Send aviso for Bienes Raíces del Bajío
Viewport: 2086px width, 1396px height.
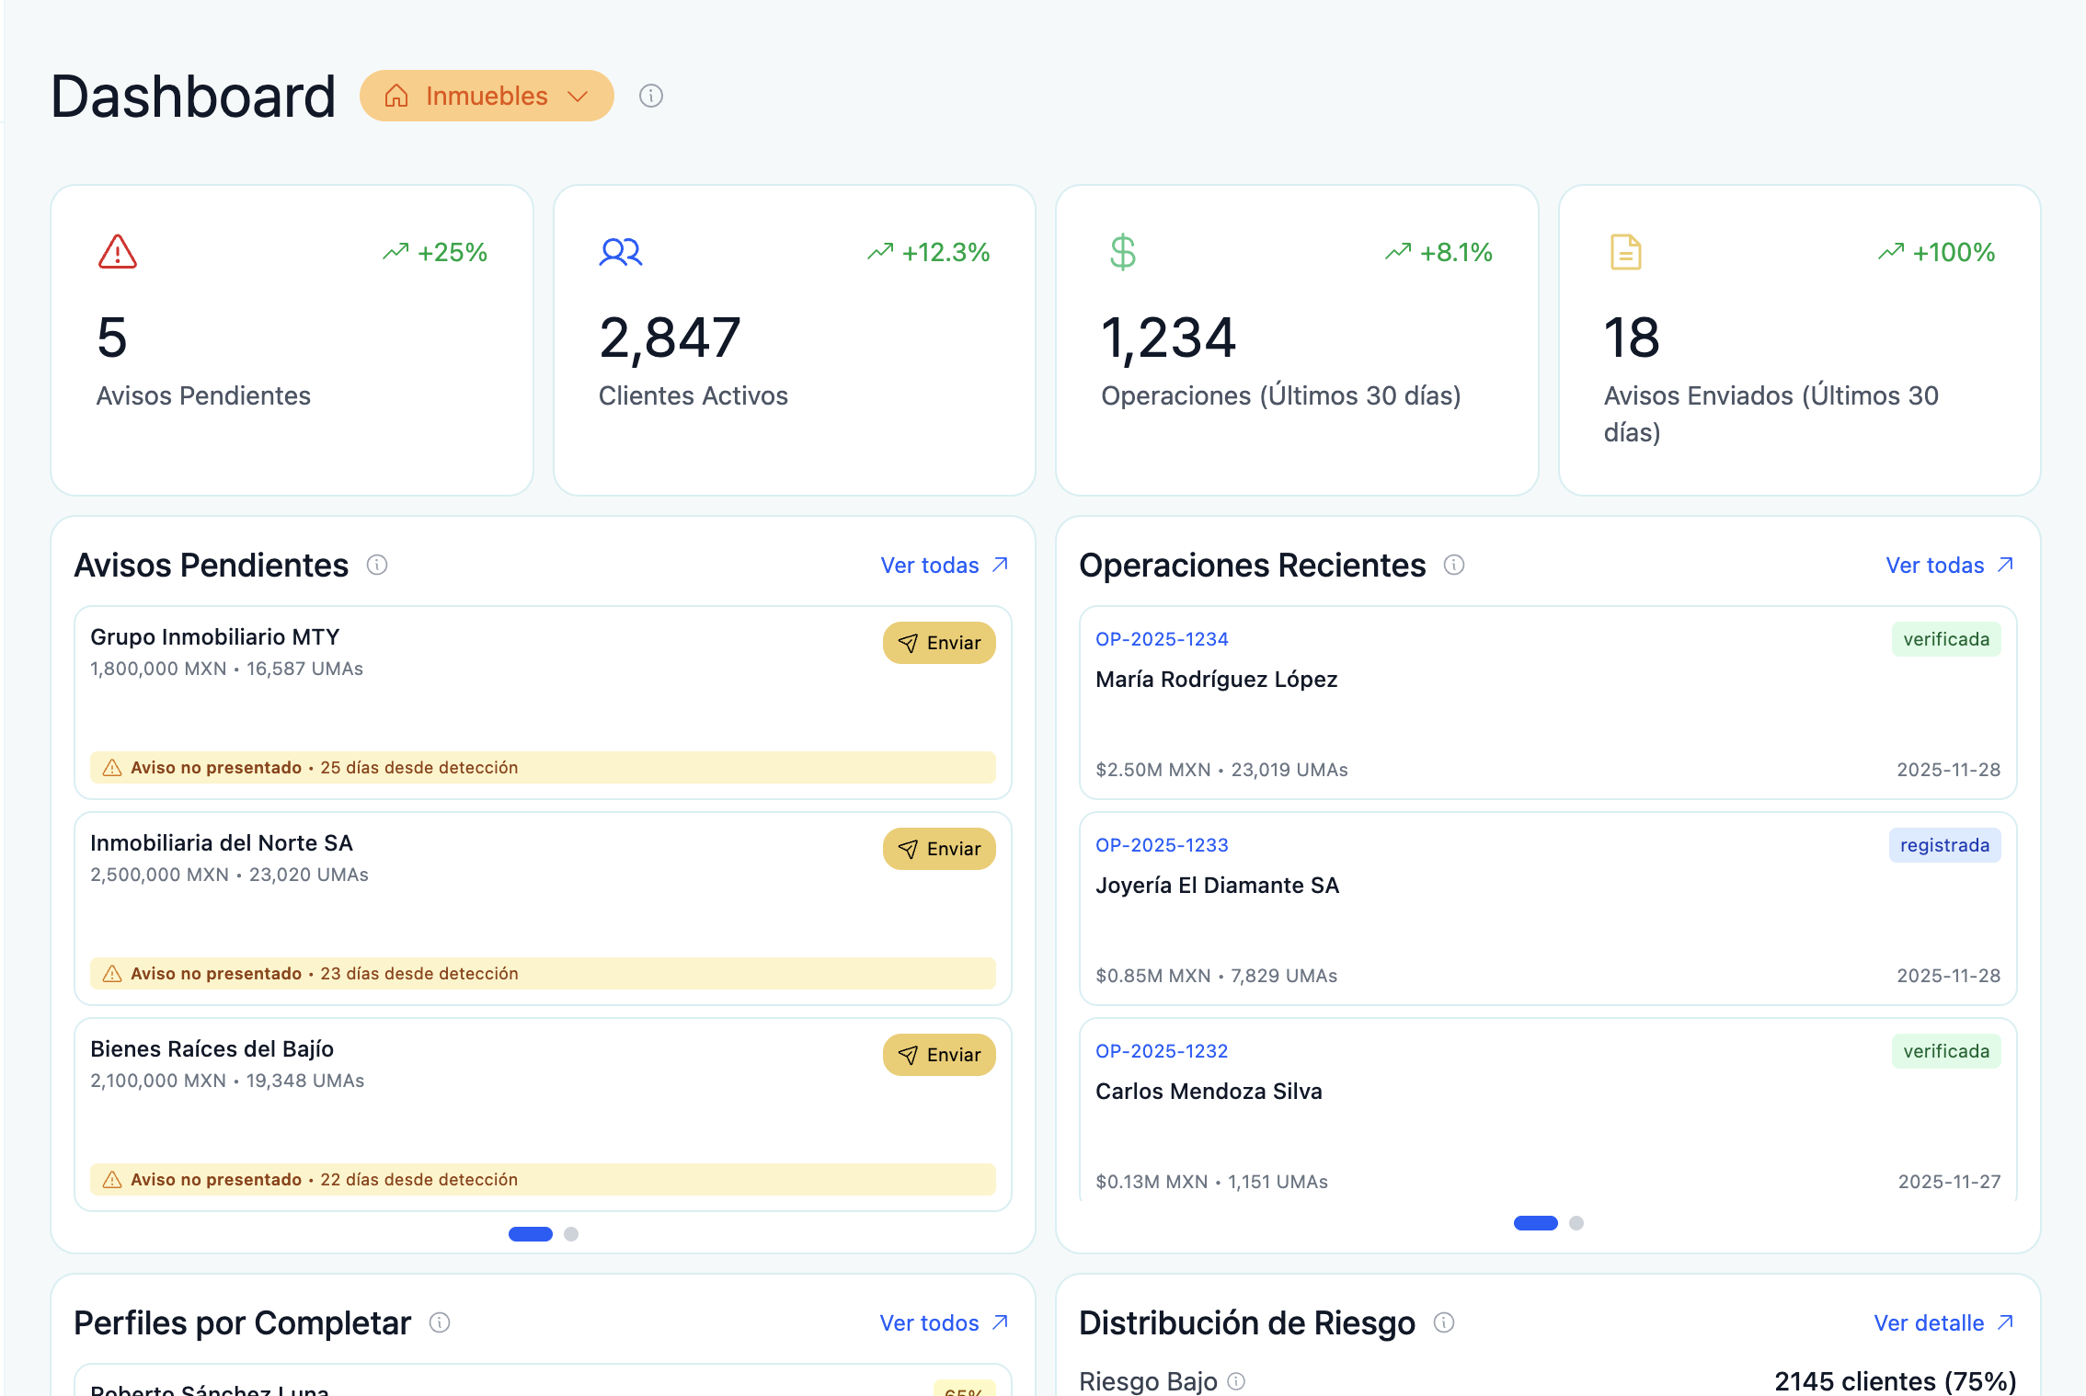point(939,1055)
